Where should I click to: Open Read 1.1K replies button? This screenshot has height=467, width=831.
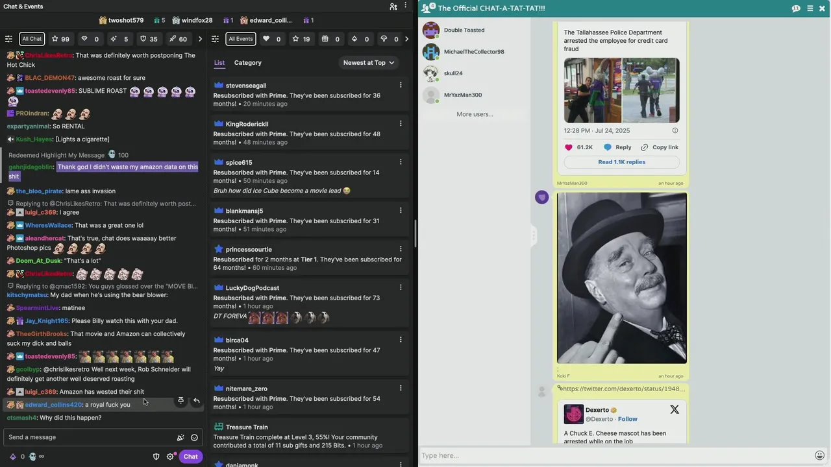coord(621,162)
